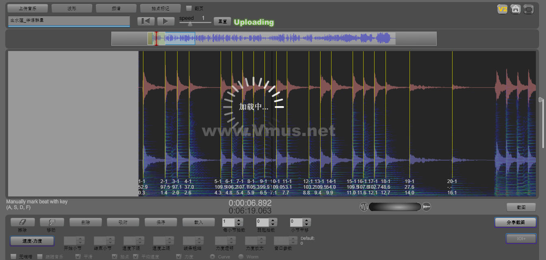Rewind to start with skip-back button
Viewport: 546px width, 260px height.
tap(146, 21)
